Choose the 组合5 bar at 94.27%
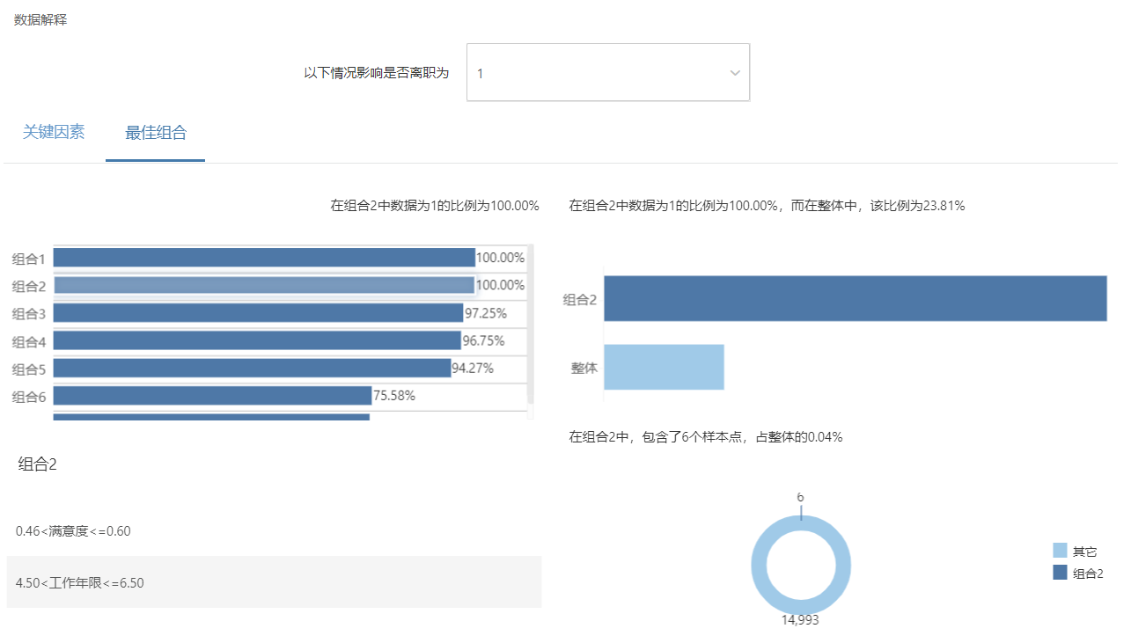The image size is (1131, 643). 252,368
